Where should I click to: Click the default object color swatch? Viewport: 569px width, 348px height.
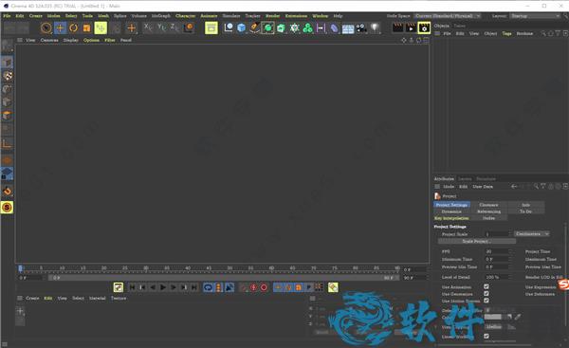pyautogui.click(x=493, y=317)
